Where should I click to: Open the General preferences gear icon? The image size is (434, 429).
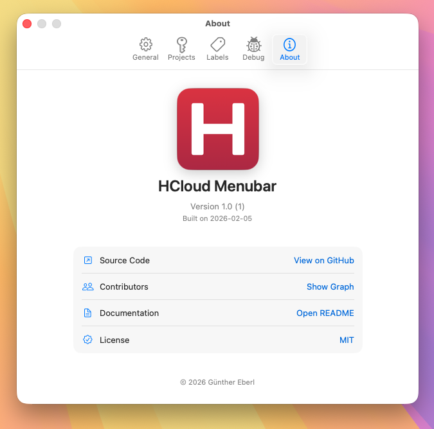tap(145, 44)
